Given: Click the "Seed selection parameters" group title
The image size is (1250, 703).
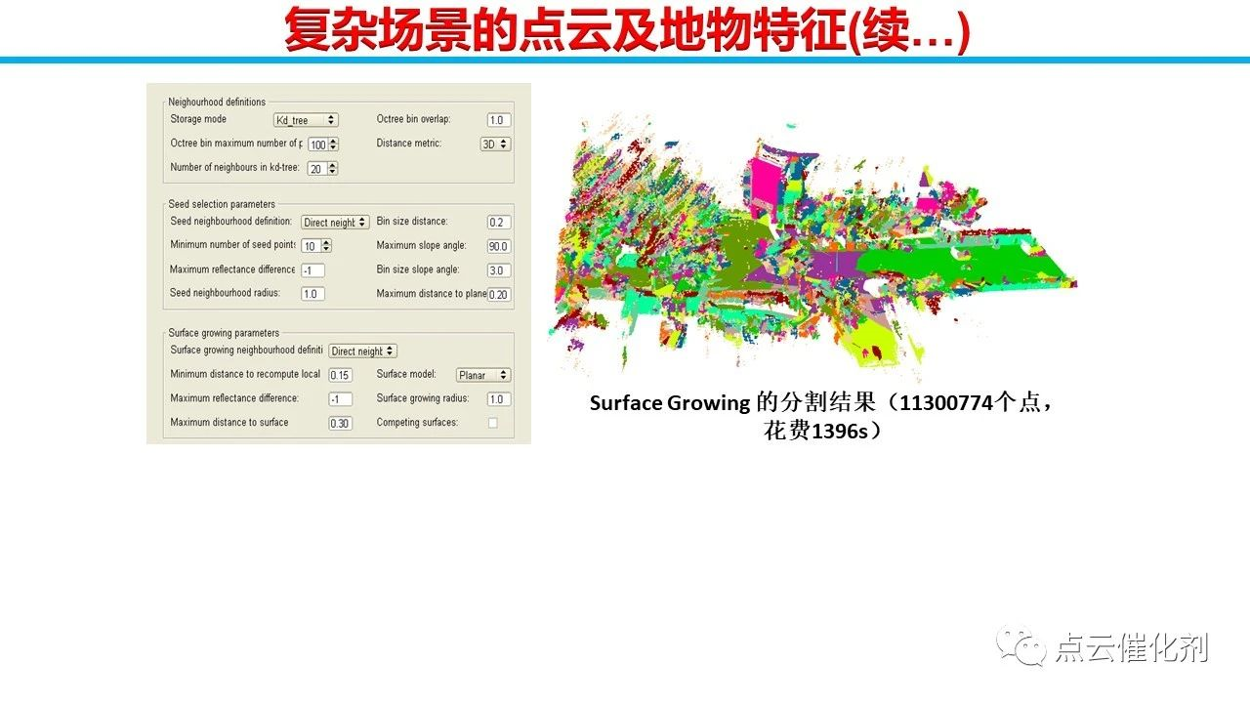Looking at the screenshot, I should pos(222,204).
